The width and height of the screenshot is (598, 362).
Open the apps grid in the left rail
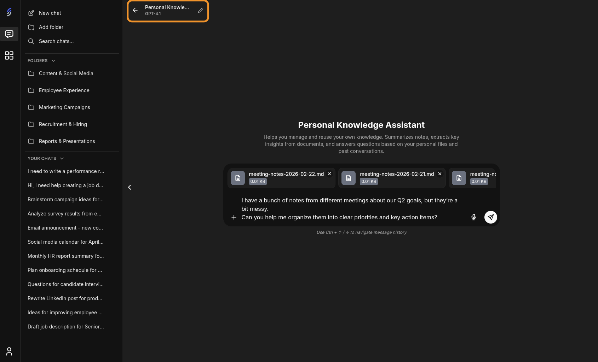9,55
